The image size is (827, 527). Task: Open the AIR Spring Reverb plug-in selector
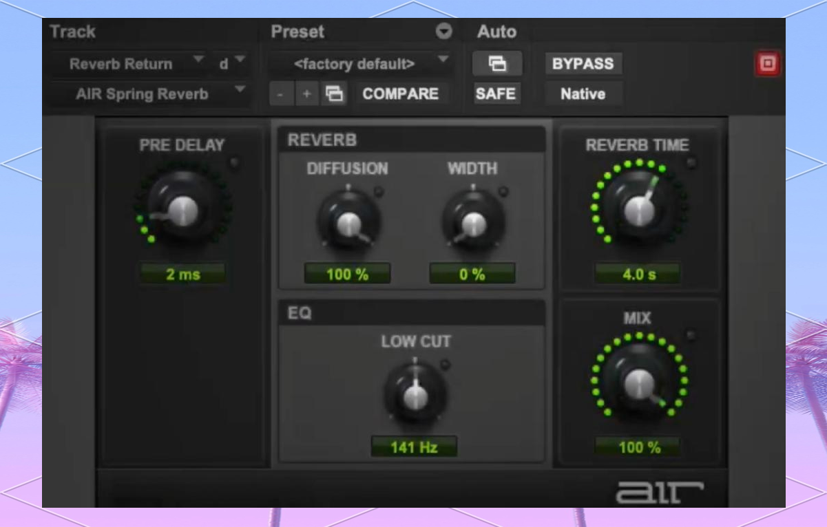pos(149,94)
